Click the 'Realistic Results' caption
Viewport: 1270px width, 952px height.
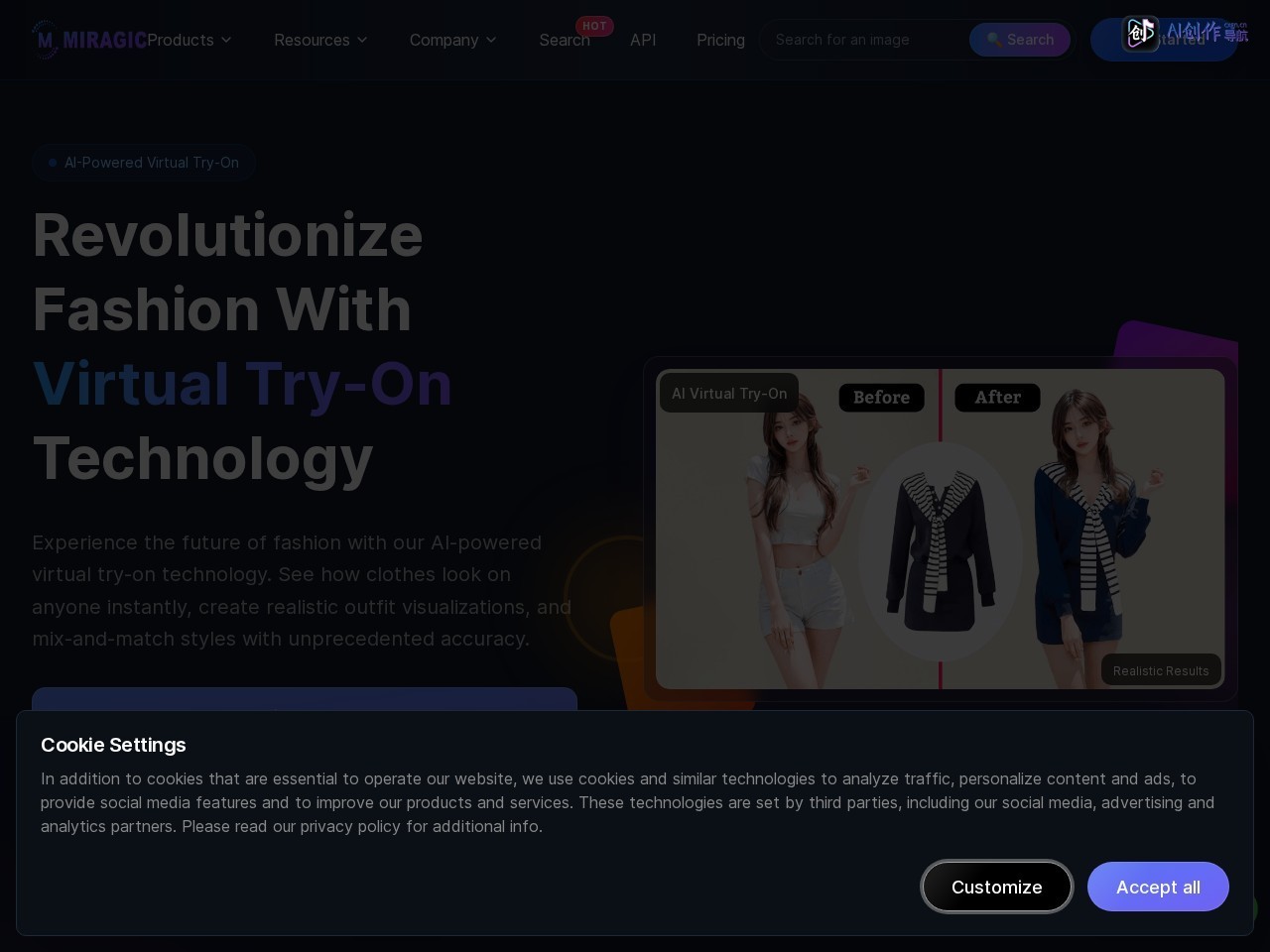(1161, 670)
